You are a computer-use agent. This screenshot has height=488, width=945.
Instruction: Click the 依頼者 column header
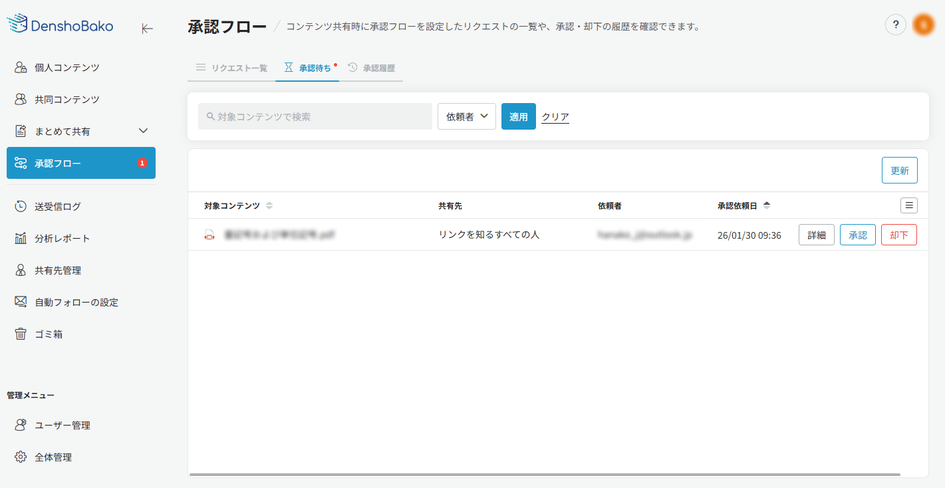pos(610,206)
